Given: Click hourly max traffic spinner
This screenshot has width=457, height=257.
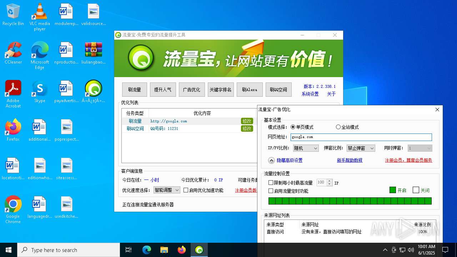Looking at the screenshot, I should tap(330, 183).
